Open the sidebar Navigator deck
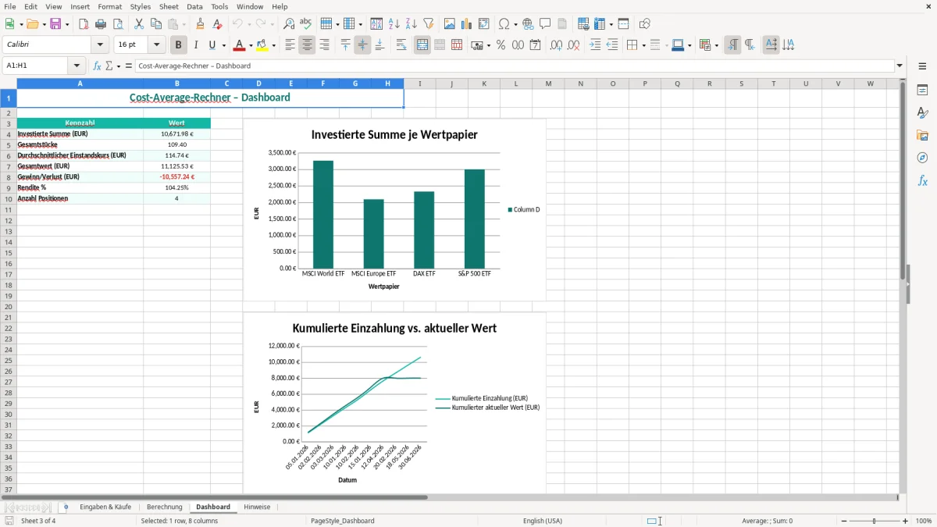Screen dimensions: 937x527 tap(922, 158)
